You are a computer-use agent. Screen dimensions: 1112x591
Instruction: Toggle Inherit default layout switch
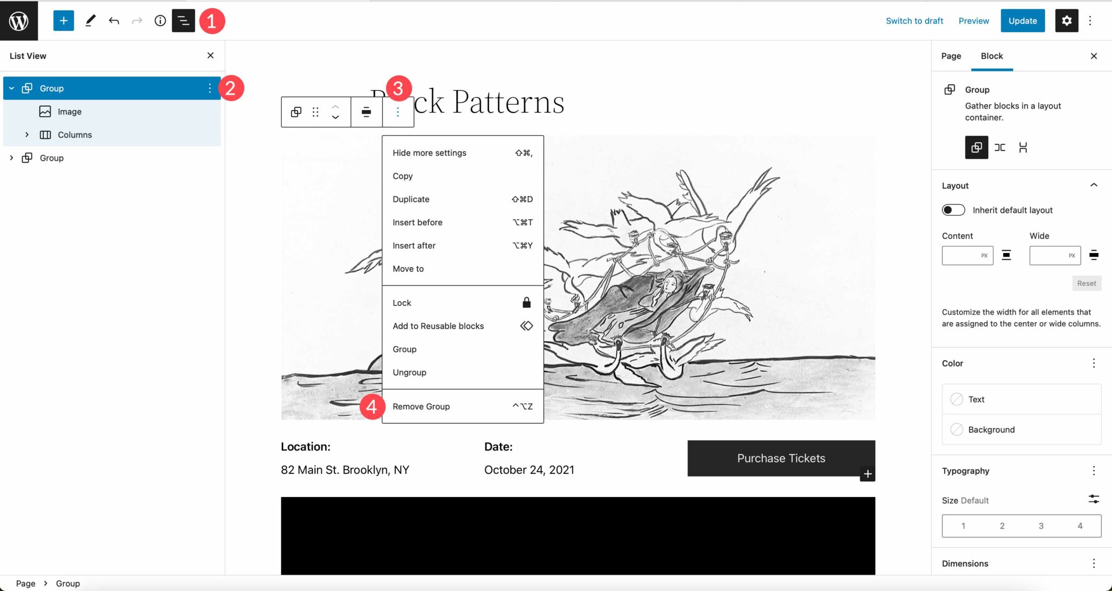953,209
